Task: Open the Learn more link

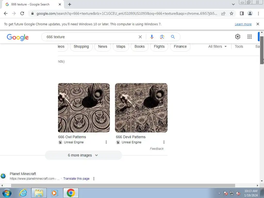Action: point(243,24)
